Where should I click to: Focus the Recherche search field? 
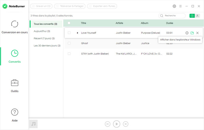[x=172, y=16]
